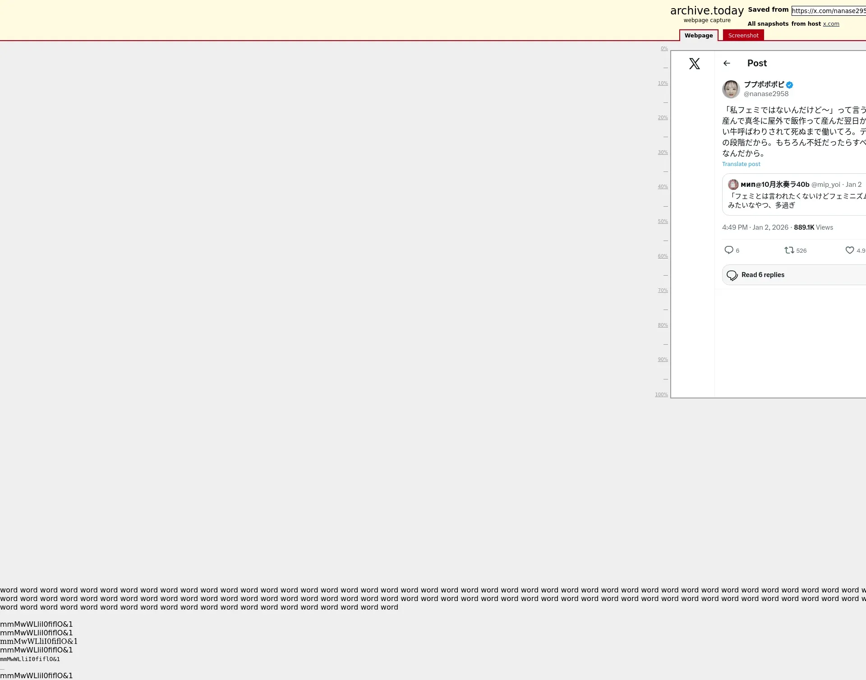The height and width of the screenshot is (680, 866).
Task: Jump to the 100% scroll marker
Action: coord(661,395)
